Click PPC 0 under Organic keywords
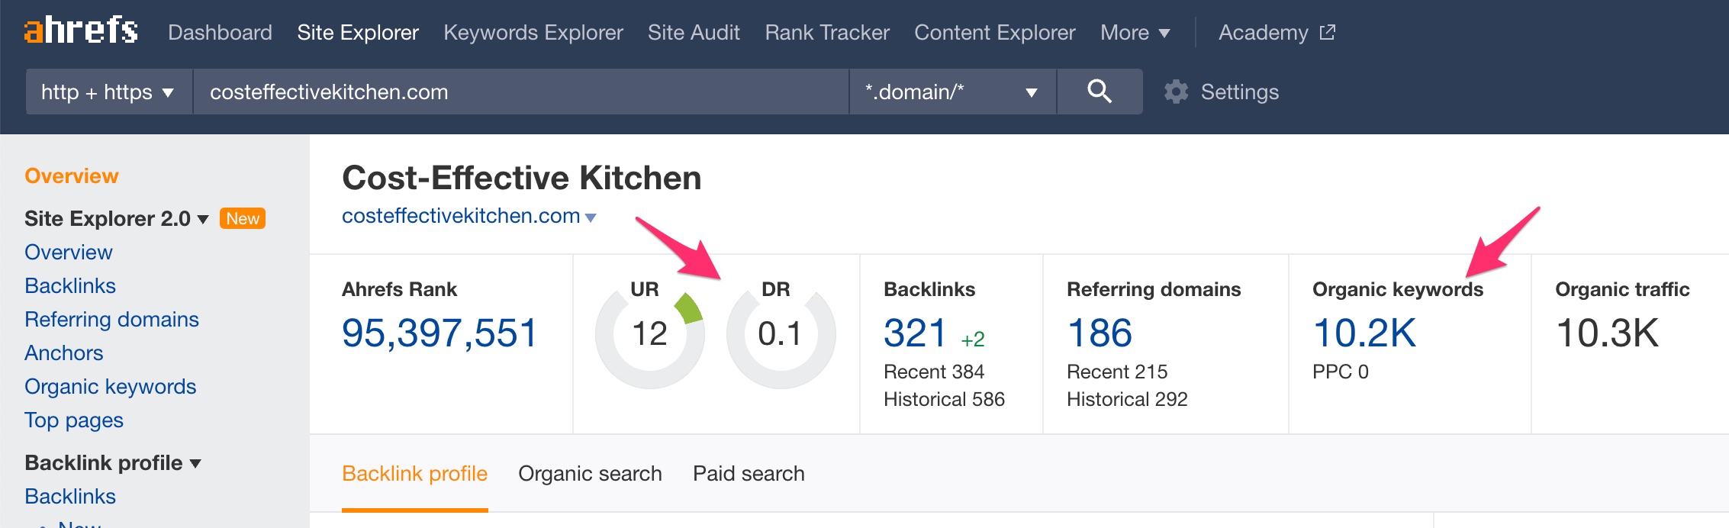 click(1341, 372)
